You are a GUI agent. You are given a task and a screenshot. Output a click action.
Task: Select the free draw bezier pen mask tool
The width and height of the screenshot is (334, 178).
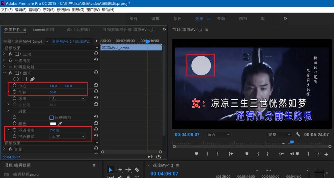[x=32, y=79]
